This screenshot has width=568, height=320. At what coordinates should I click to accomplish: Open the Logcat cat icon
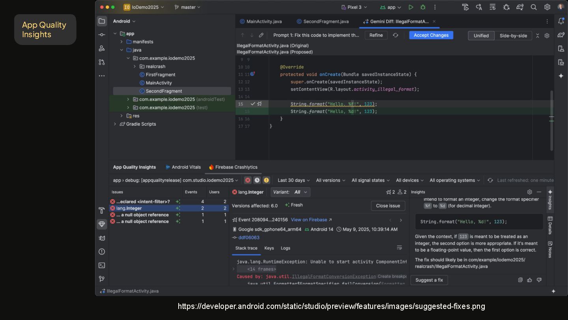(102, 238)
